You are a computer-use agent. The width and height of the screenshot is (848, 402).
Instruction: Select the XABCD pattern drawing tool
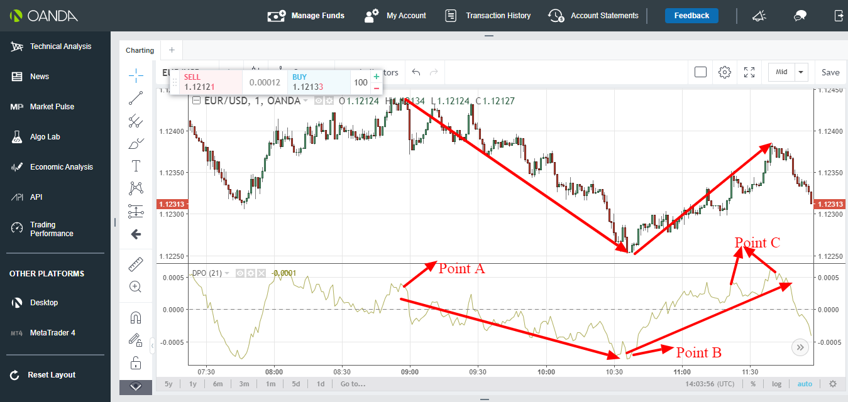[136, 188]
